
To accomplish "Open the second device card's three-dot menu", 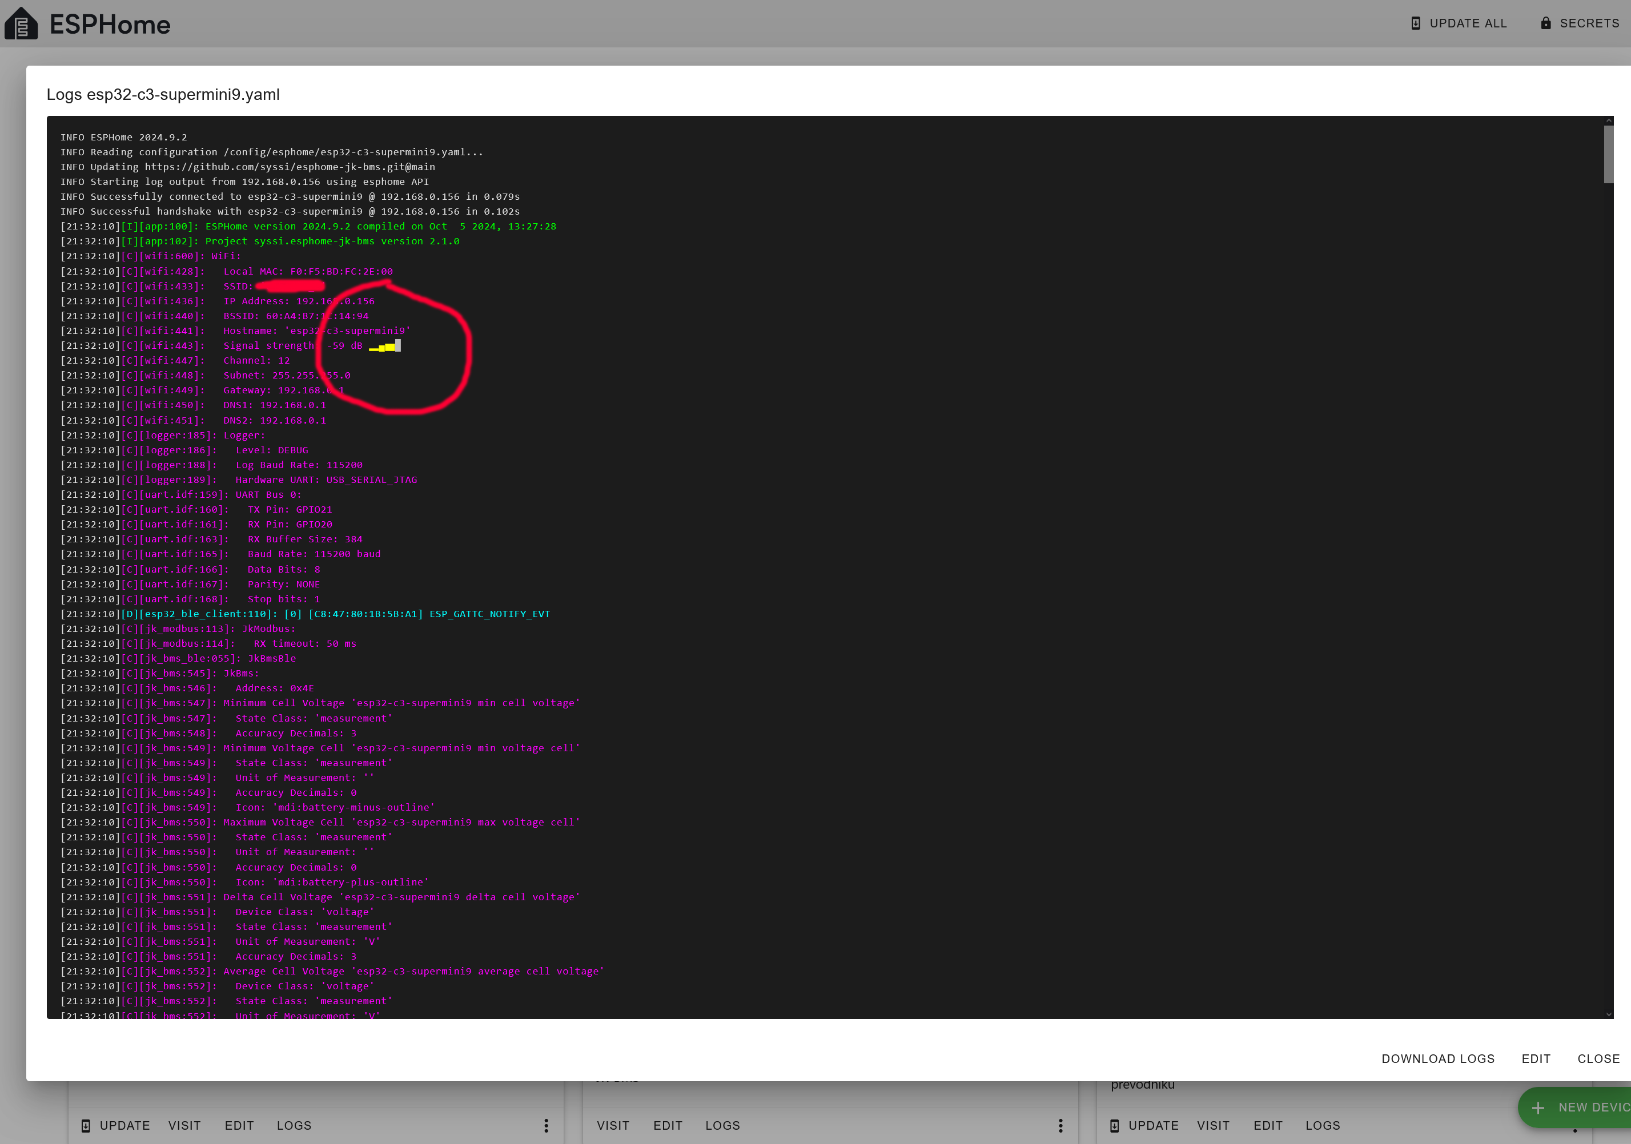I will click(x=1060, y=1126).
